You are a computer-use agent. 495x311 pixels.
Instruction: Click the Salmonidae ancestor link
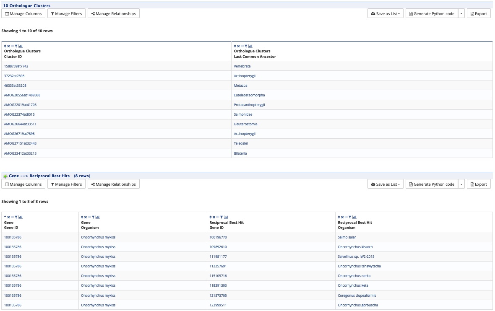pos(243,114)
